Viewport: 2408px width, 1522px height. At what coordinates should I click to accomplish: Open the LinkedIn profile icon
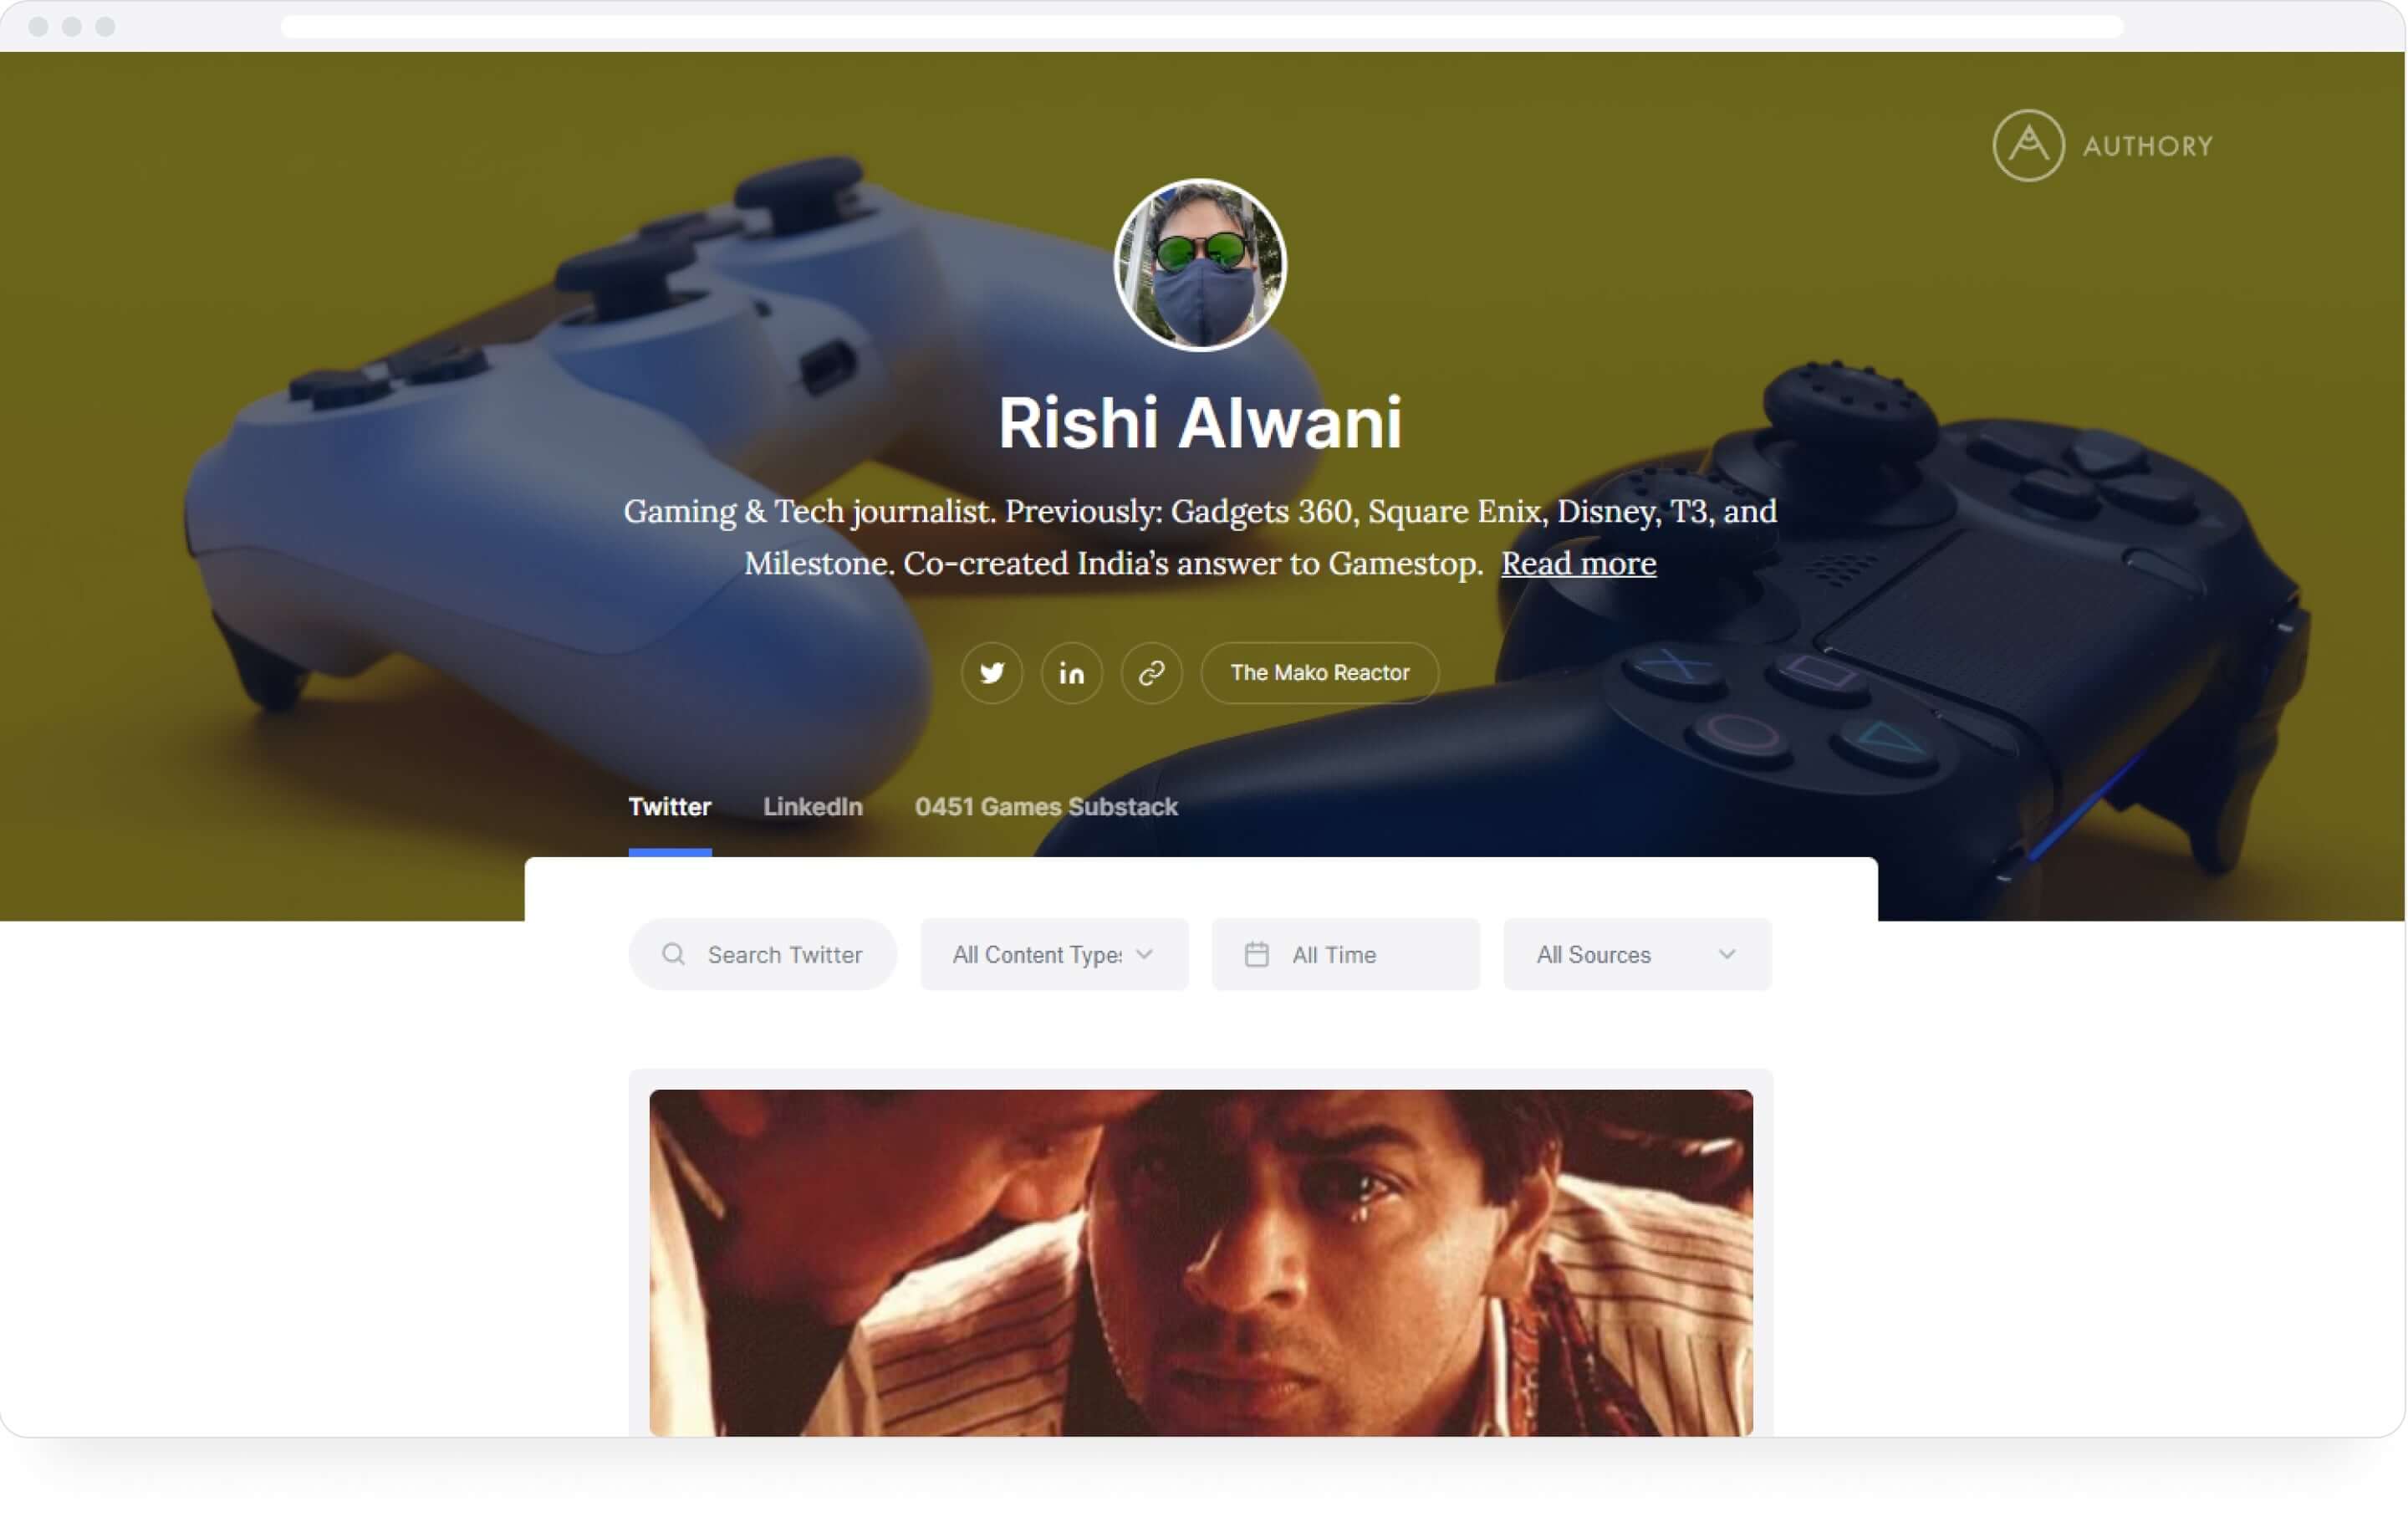click(x=1072, y=673)
